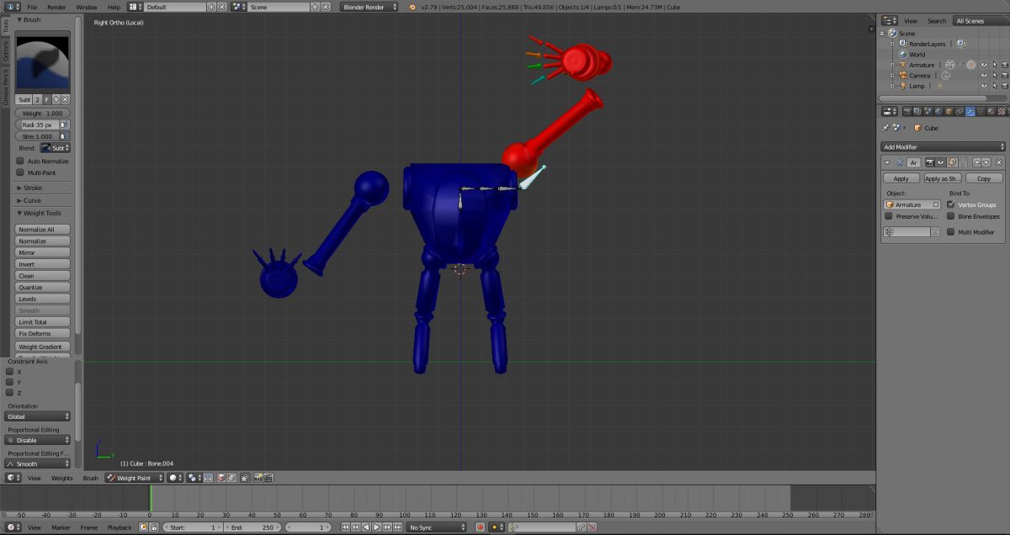Switch to the Options tab in the tool shelf

(5, 51)
